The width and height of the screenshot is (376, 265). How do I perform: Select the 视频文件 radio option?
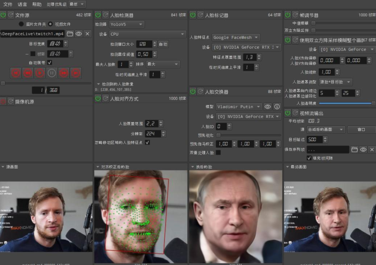click(x=50, y=24)
